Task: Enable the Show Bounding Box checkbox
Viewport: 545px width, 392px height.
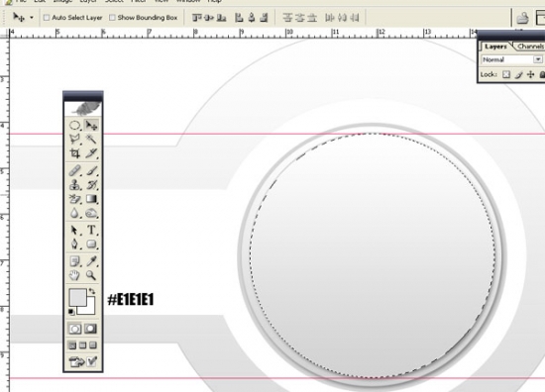Action: pyautogui.click(x=112, y=18)
